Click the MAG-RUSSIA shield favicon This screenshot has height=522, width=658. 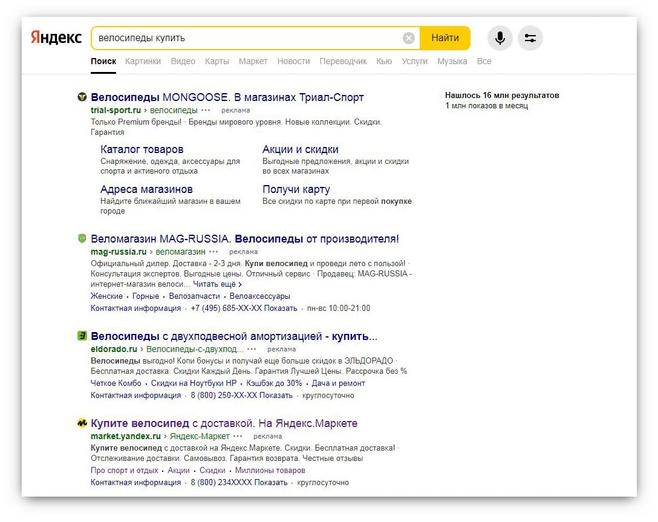pyautogui.click(x=82, y=239)
